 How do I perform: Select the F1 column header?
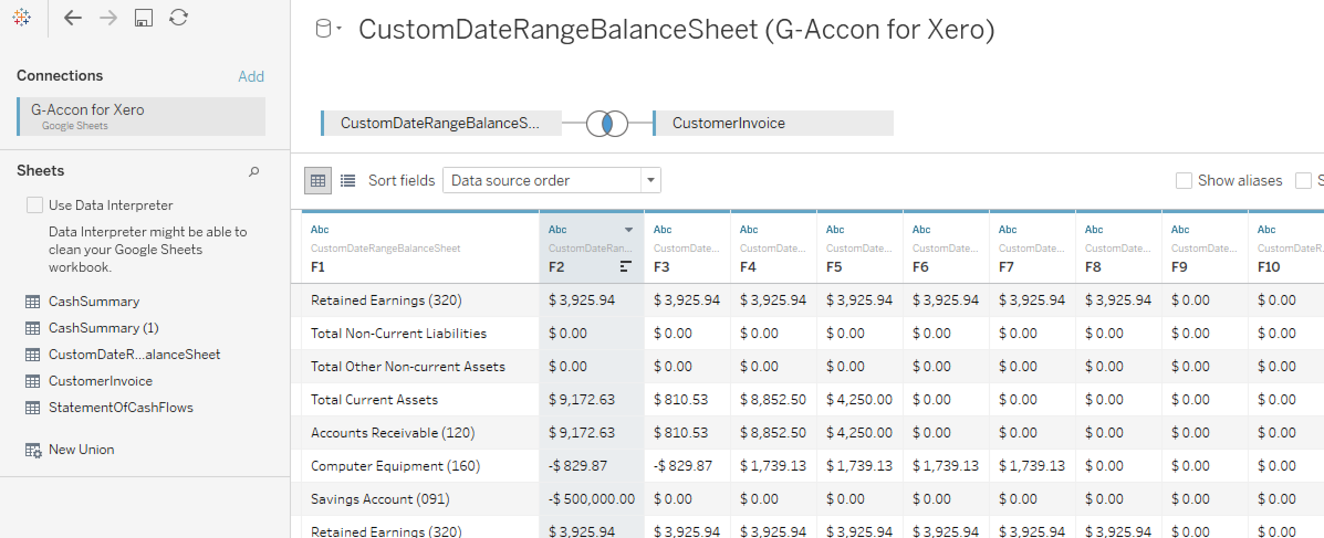pos(420,247)
